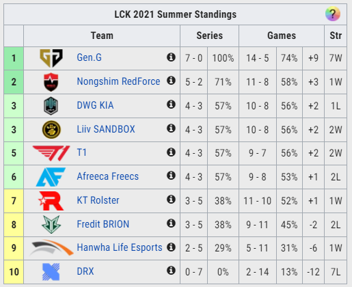Click the DRX team logo
352x287 pixels.
tap(51, 272)
